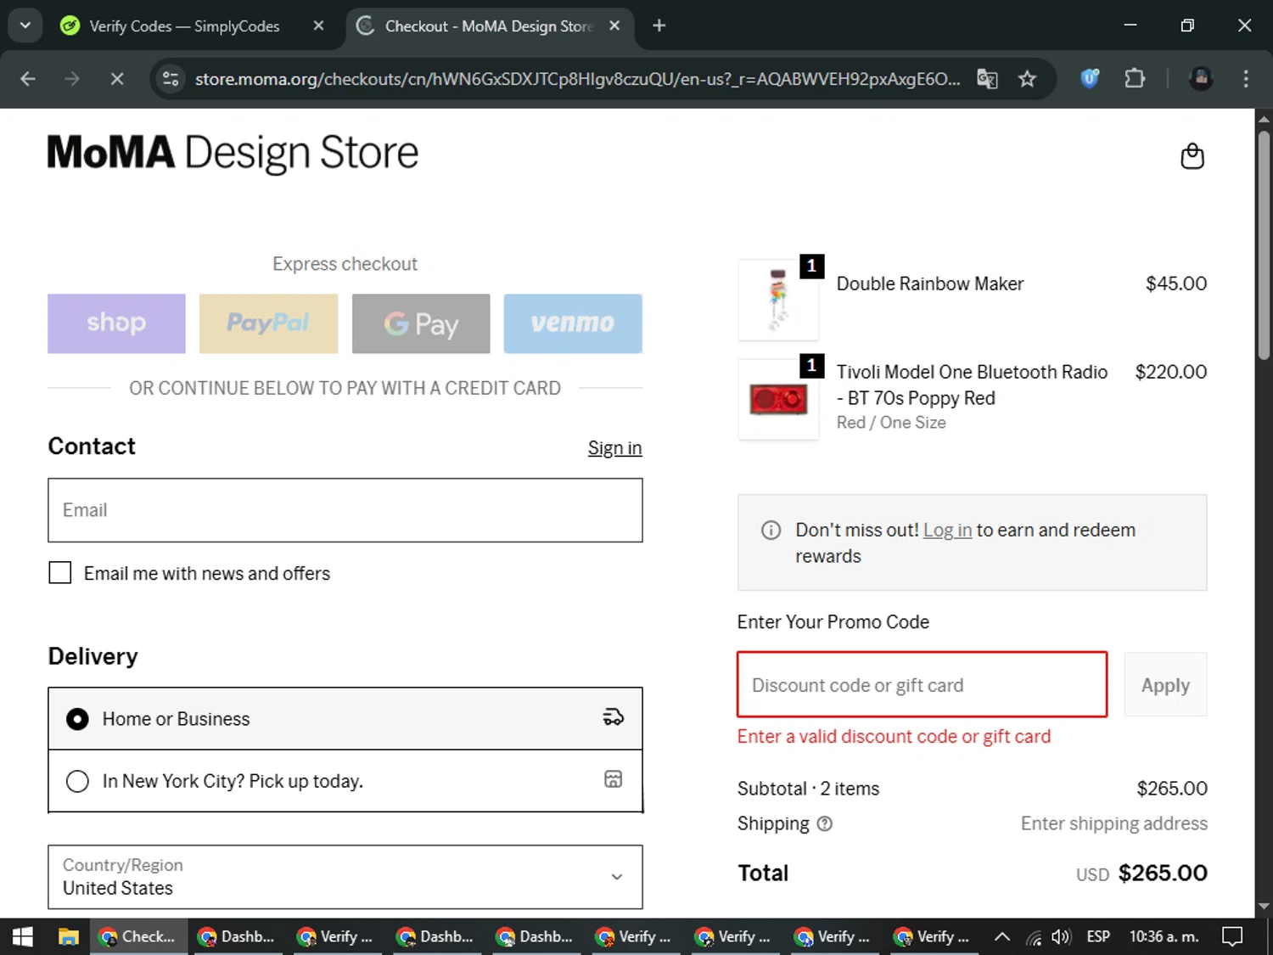The image size is (1273, 955).
Task: Select Home or Business delivery option
Action: pyautogui.click(x=345, y=719)
